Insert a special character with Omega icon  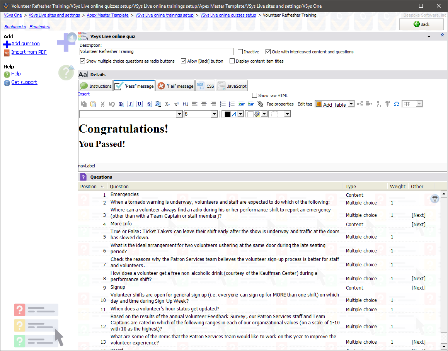(x=396, y=104)
